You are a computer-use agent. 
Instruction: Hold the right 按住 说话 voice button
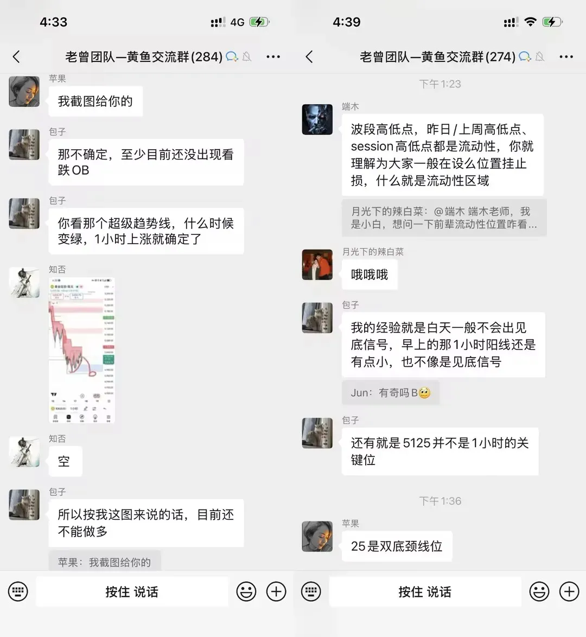tap(425, 591)
